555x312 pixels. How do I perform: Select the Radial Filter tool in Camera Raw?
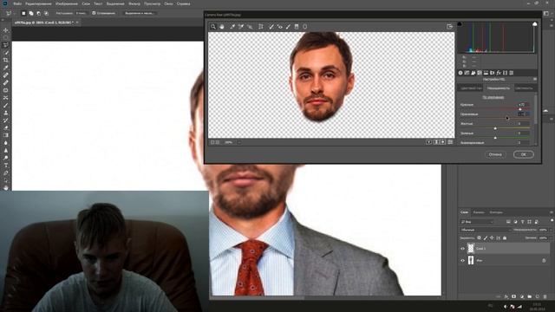click(x=304, y=27)
